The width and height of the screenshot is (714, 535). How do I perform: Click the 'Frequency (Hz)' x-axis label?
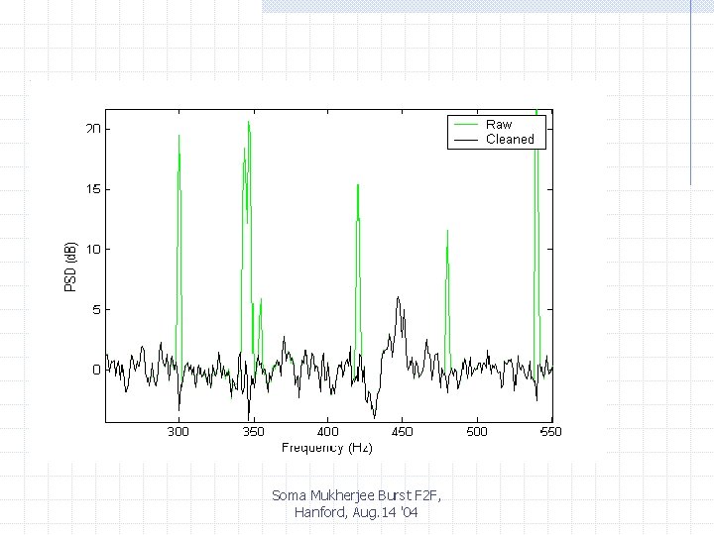(x=326, y=448)
